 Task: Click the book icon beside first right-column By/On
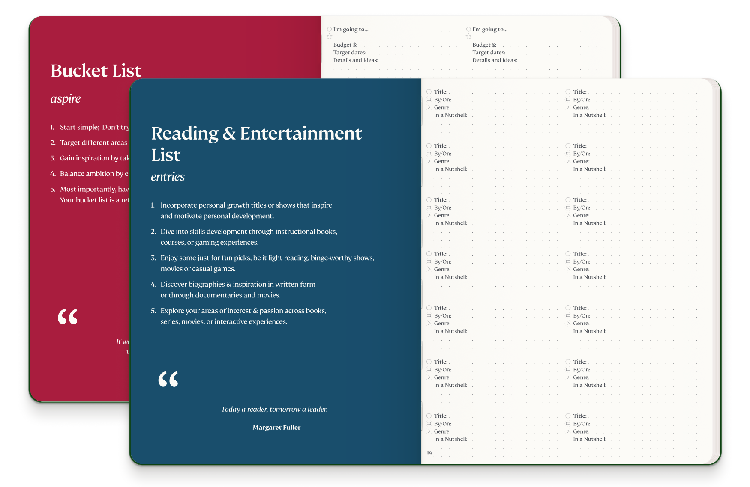568,100
